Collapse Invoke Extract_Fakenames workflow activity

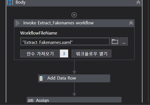131,23
